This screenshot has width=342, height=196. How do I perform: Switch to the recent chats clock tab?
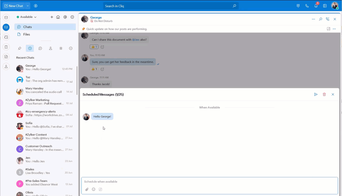coord(30,48)
